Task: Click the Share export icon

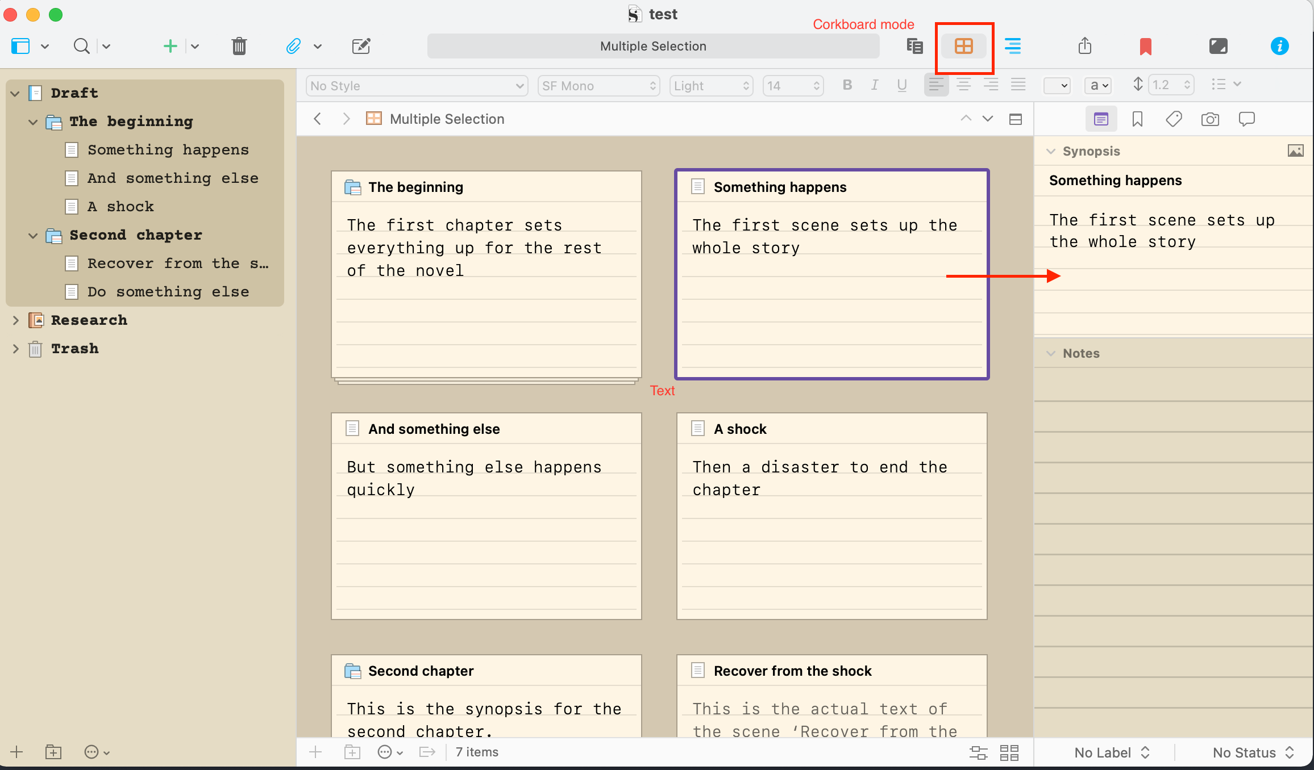Action: coord(1085,46)
